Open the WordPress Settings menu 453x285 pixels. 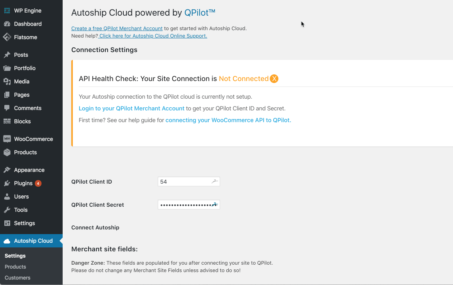24,223
